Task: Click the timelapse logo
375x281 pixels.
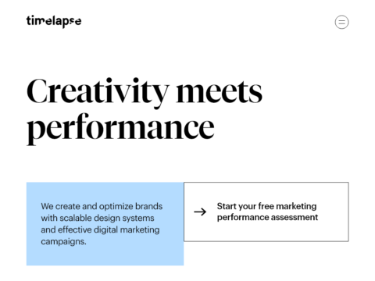Action: [54, 21]
